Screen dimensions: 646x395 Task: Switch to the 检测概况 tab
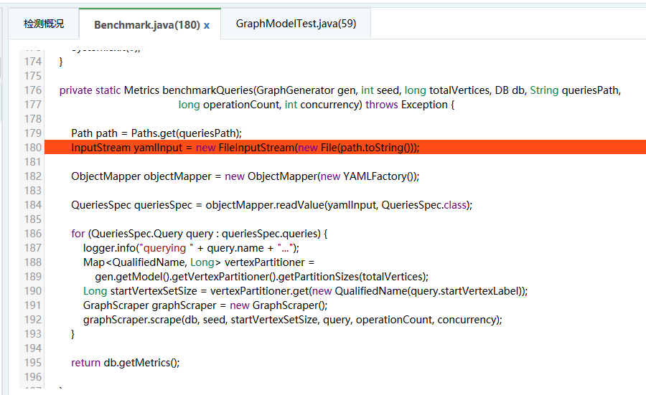[x=44, y=24]
